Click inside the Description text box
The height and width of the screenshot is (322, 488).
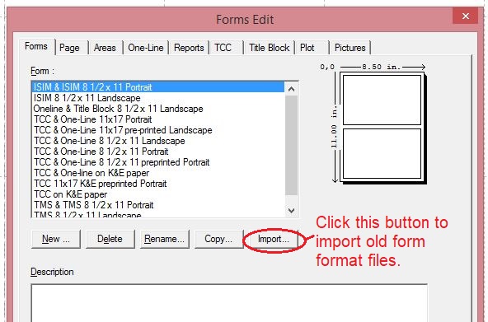[229, 303]
